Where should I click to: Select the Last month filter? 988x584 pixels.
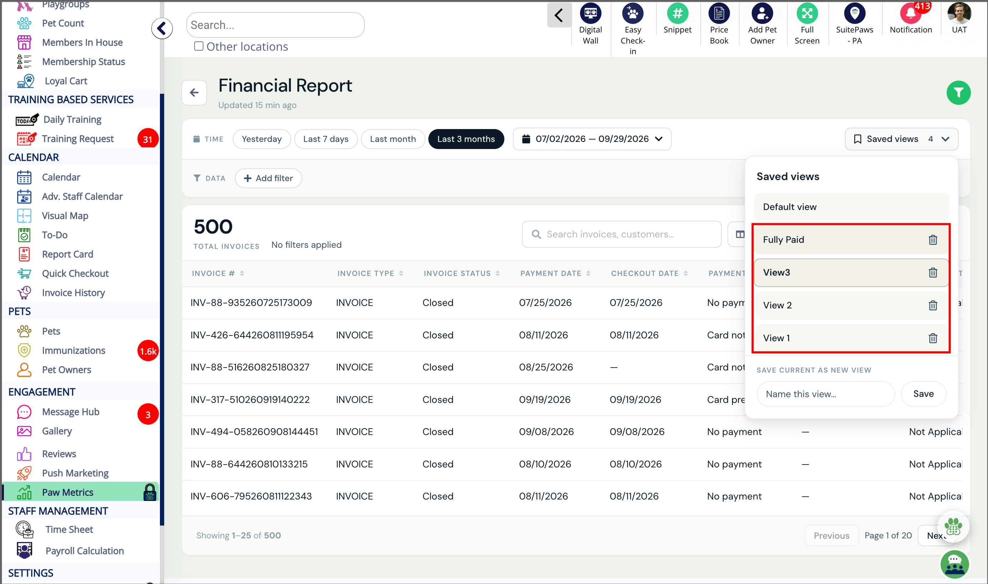tap(392, 139)
